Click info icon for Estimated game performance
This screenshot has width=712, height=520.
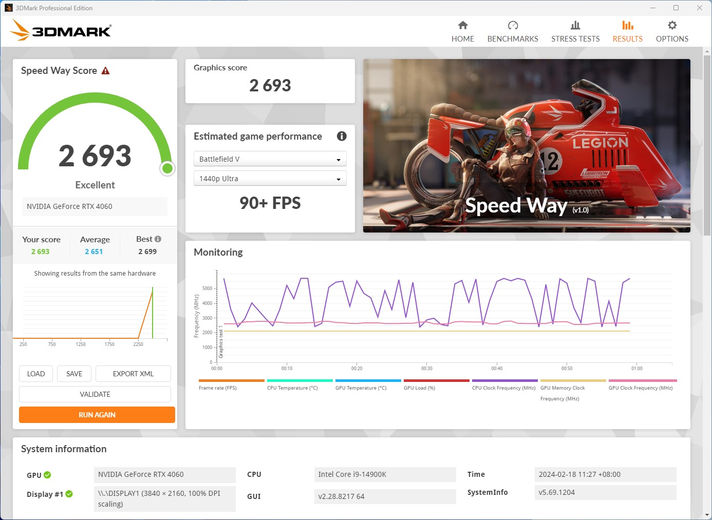[341, 136]
